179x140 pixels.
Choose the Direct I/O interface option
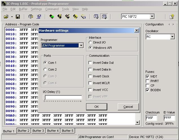(90, 42)
